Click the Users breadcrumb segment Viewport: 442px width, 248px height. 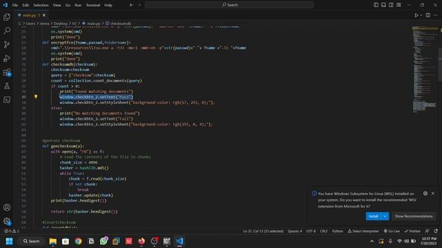(x=30, y=23)
